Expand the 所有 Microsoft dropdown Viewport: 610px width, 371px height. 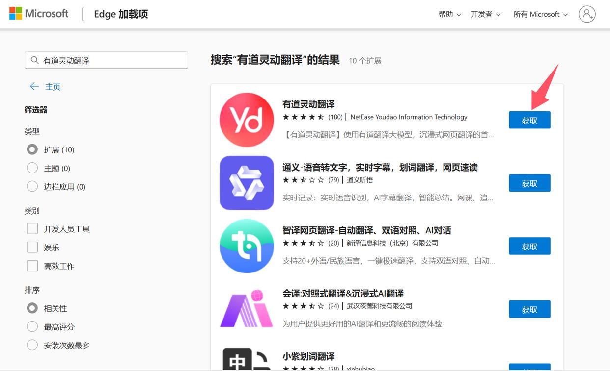[541, 14]
